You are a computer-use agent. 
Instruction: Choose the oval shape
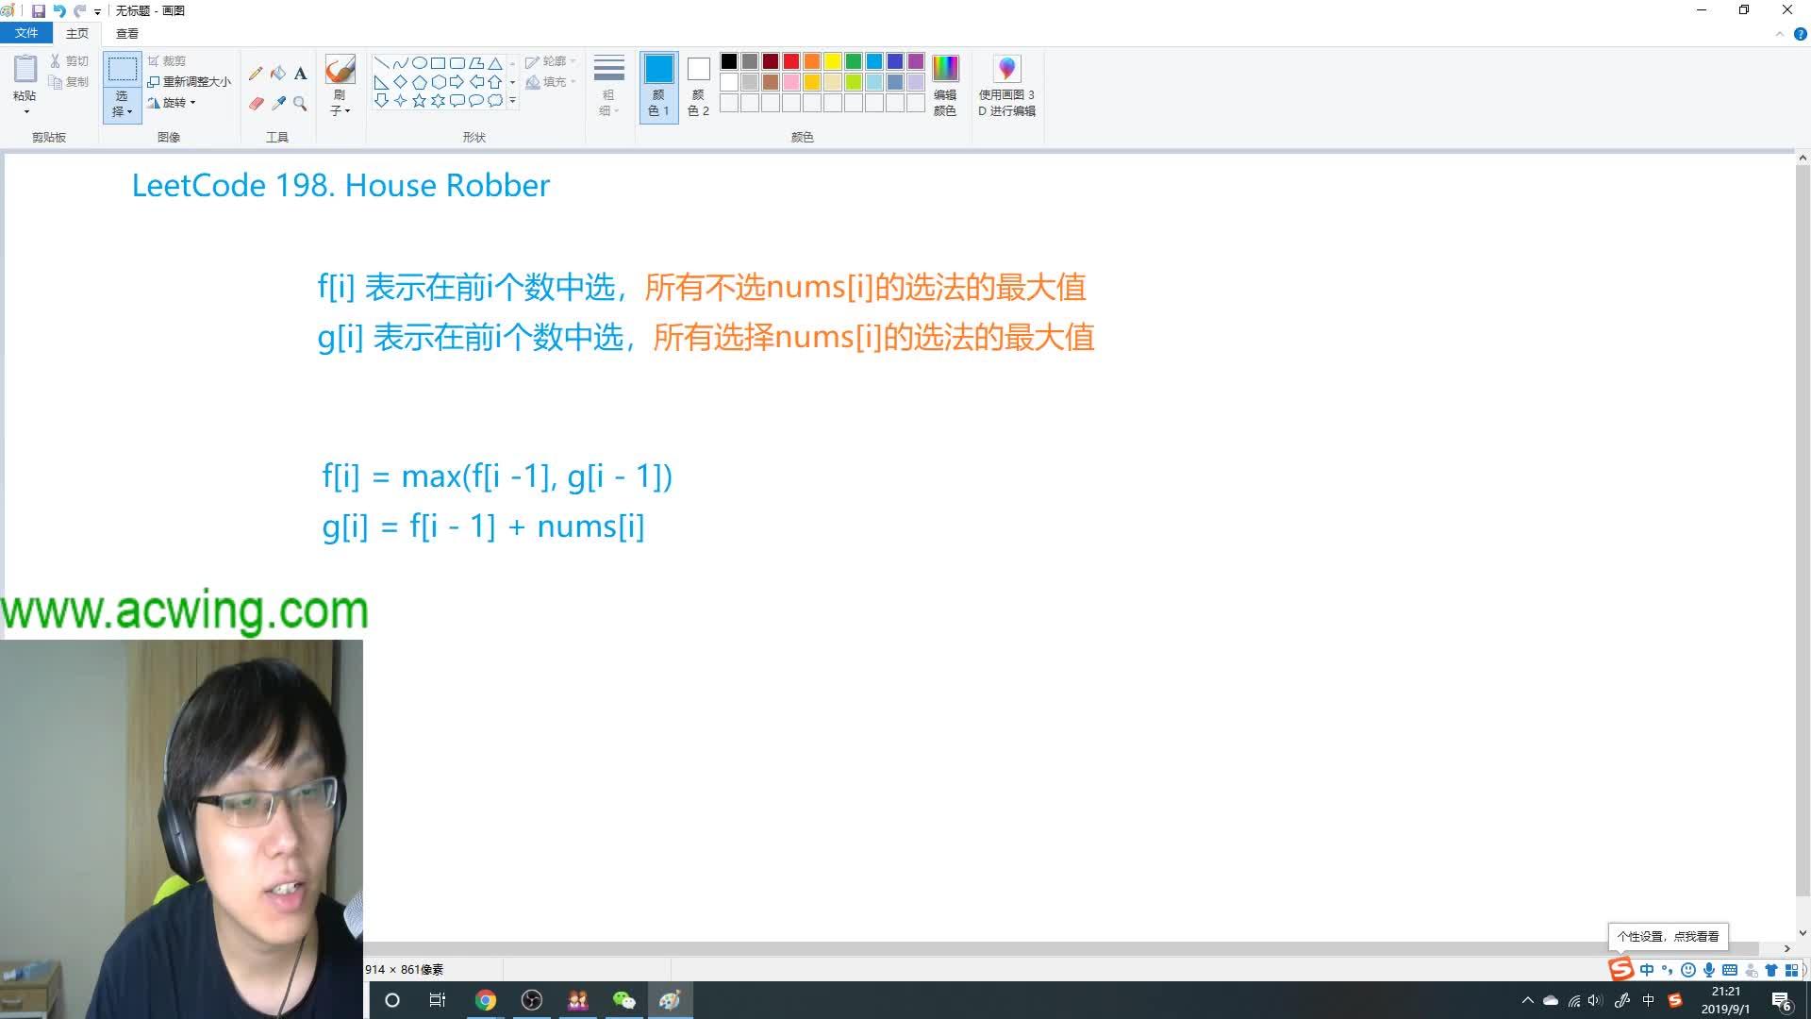[420, 63]
